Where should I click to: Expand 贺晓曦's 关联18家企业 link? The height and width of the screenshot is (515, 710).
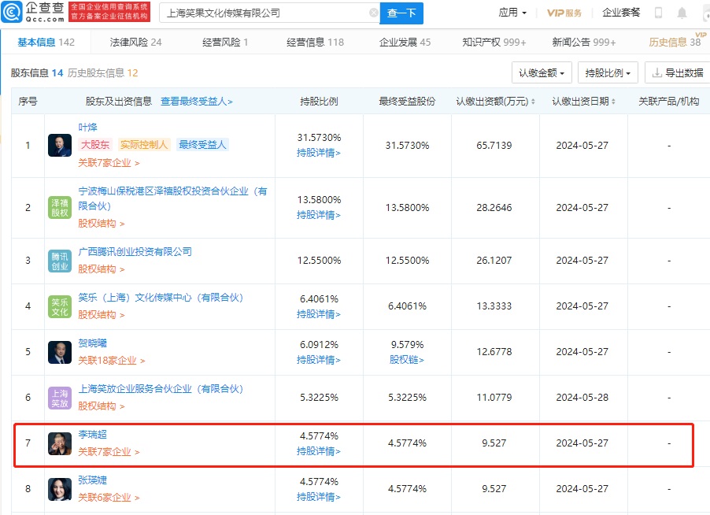coord(112,361)
